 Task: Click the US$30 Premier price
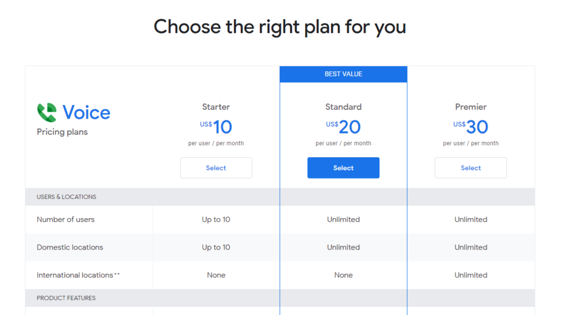click(x=471, y=127)
